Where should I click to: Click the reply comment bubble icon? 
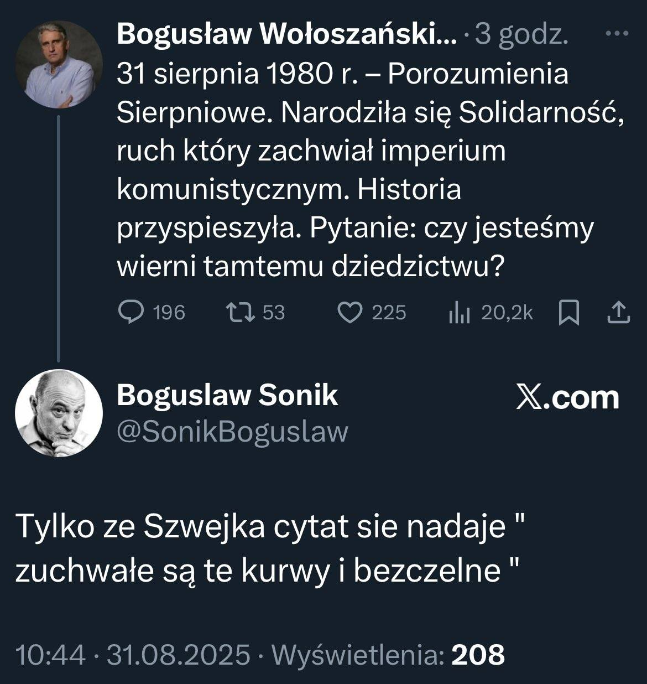click(131, 313)
